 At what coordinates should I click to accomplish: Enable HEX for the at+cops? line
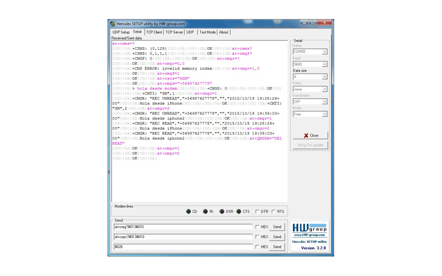[257, 237]
